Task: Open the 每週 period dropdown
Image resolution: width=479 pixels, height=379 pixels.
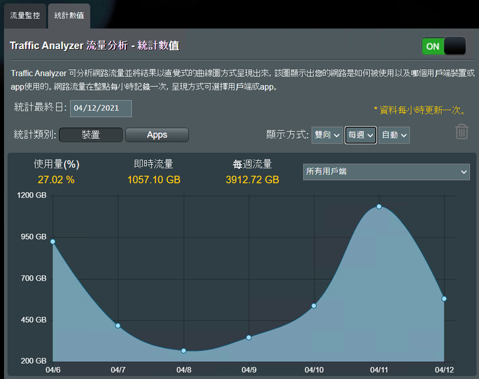Action: point(361,135)
